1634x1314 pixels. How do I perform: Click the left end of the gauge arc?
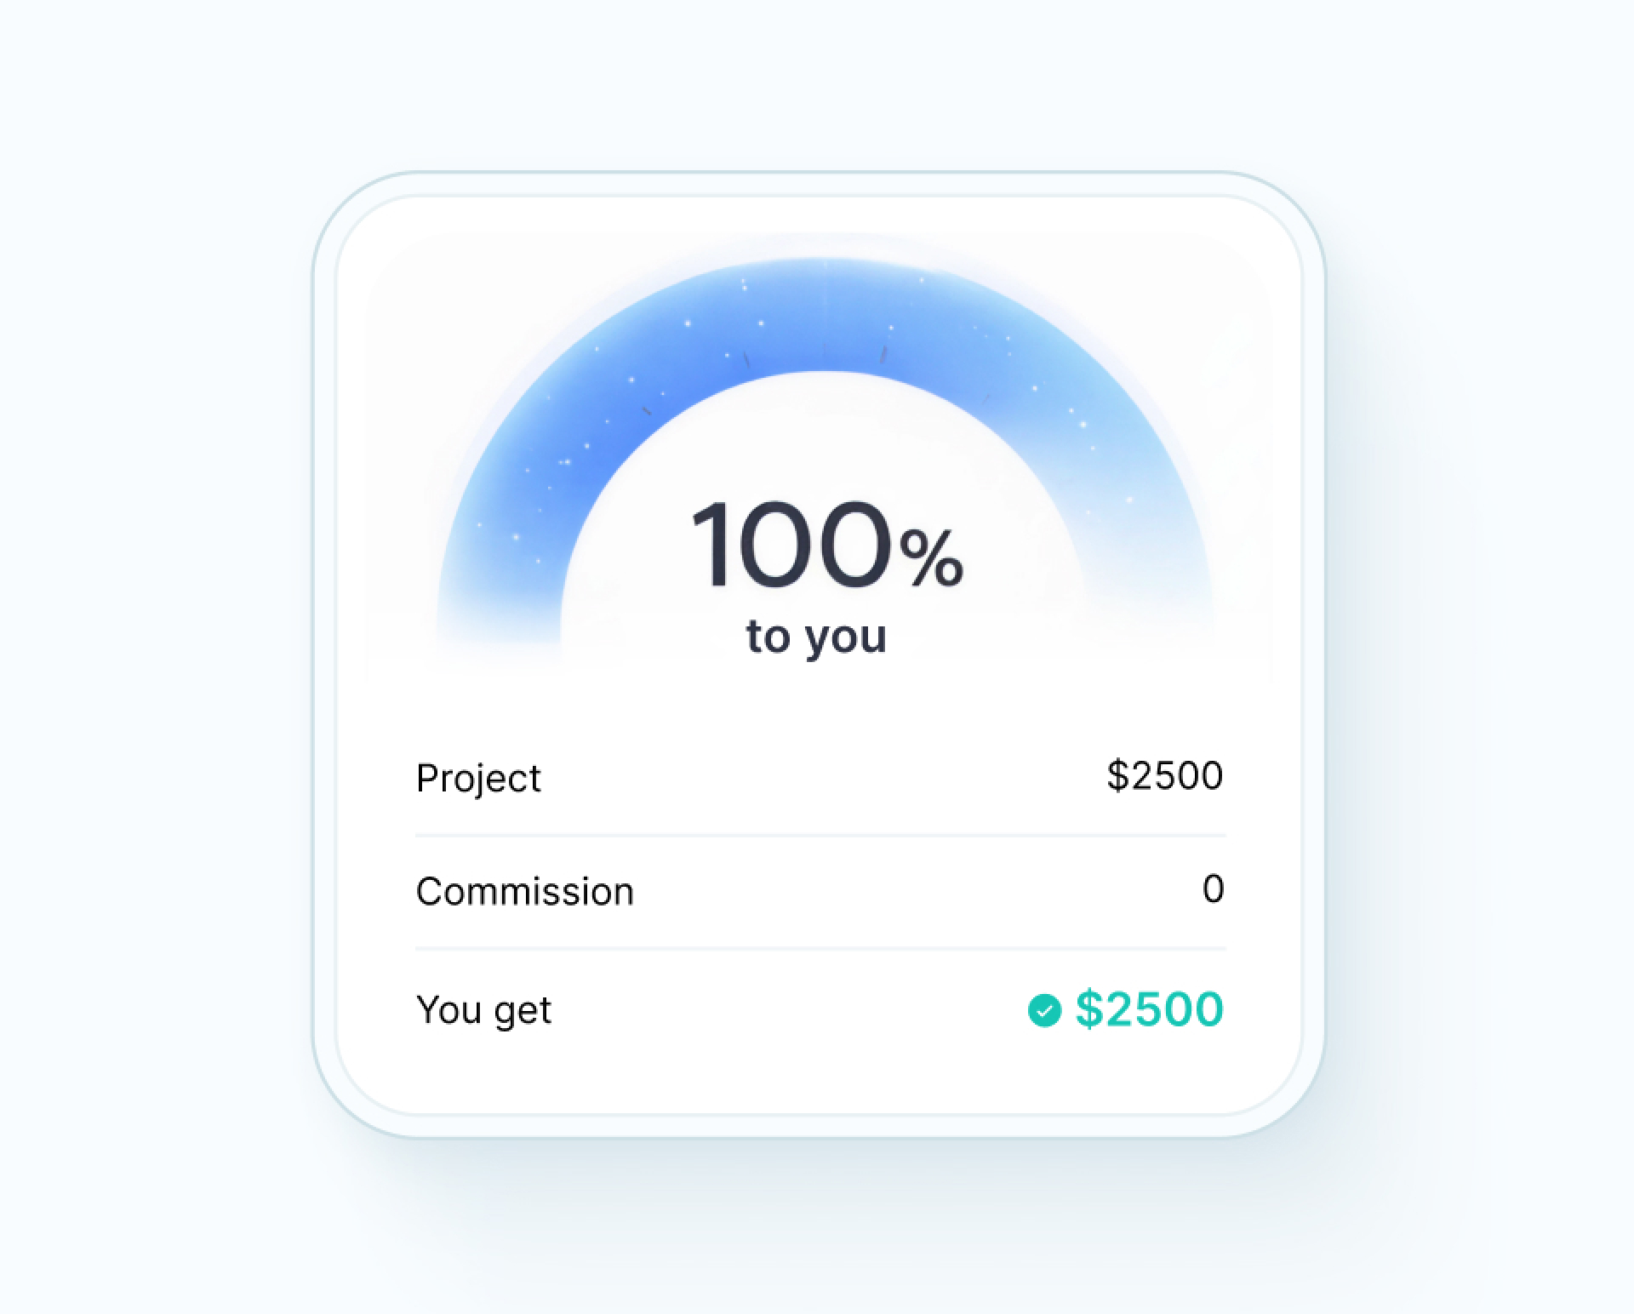click(498, 596)
